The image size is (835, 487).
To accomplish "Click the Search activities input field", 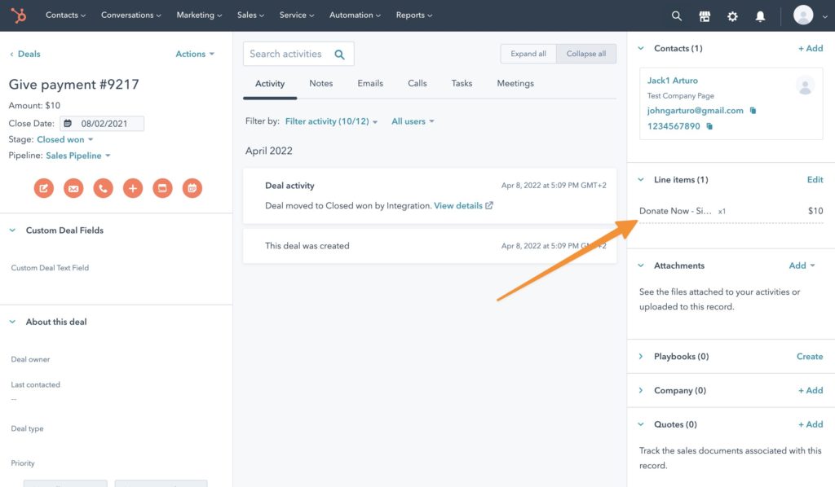I will point(287,54).
